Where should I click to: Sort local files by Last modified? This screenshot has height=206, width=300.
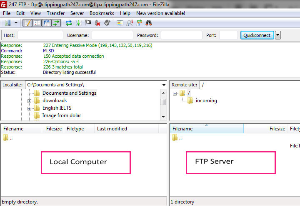pos(127,129)
